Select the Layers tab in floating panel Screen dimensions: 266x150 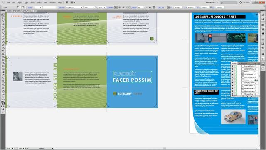tap(234, 63)
